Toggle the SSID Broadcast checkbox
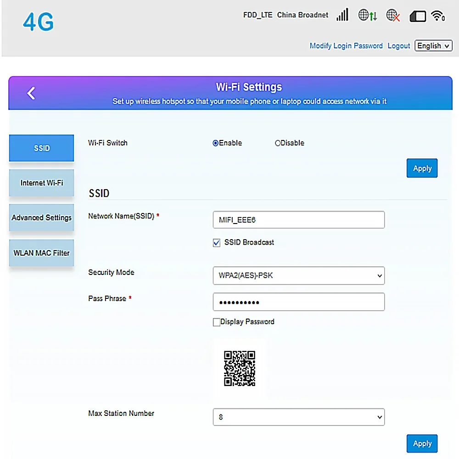The image size is (459, 459). coord(217,243)
